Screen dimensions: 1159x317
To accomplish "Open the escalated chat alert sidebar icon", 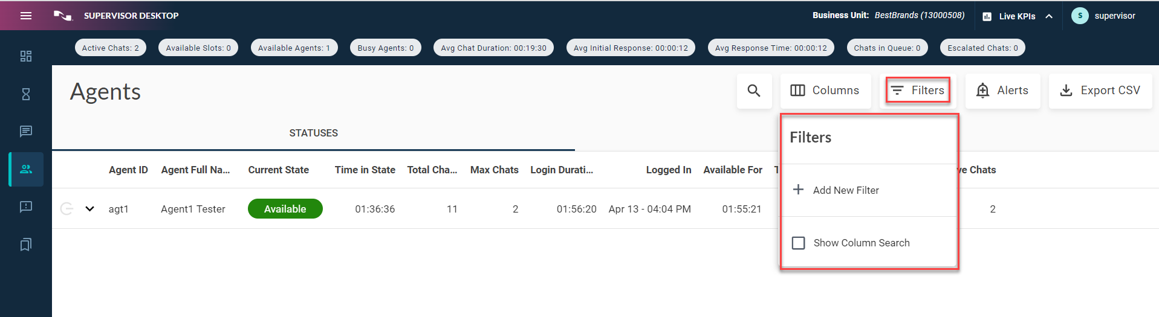I will click(26, 207).
